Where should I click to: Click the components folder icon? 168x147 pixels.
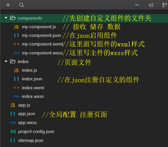pyautogui.click(x=13, y=18)
